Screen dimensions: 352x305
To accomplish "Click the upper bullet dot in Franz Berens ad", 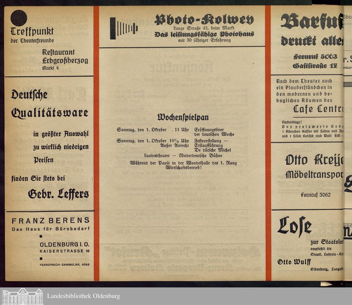I will pyautogui.click(x=41, y=237).
